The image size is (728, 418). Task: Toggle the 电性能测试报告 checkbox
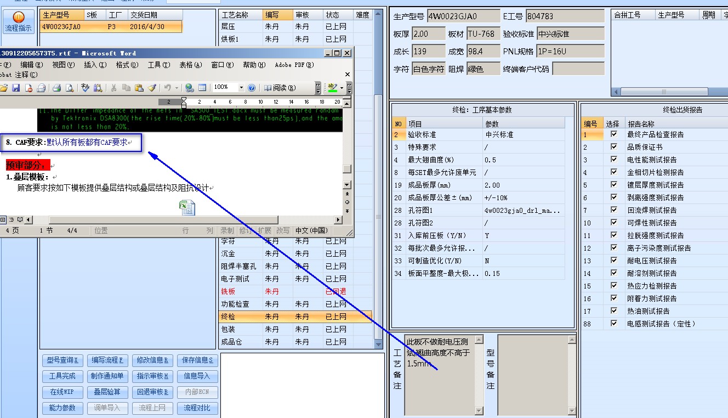pos(614,160)
